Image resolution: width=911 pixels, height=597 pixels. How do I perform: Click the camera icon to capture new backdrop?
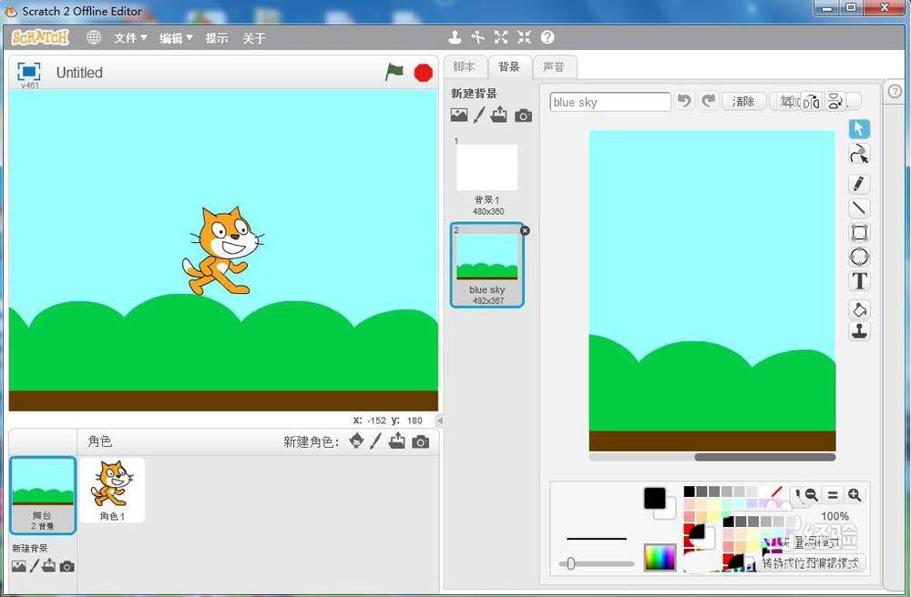pyautogui.click(x=524, y=115)
